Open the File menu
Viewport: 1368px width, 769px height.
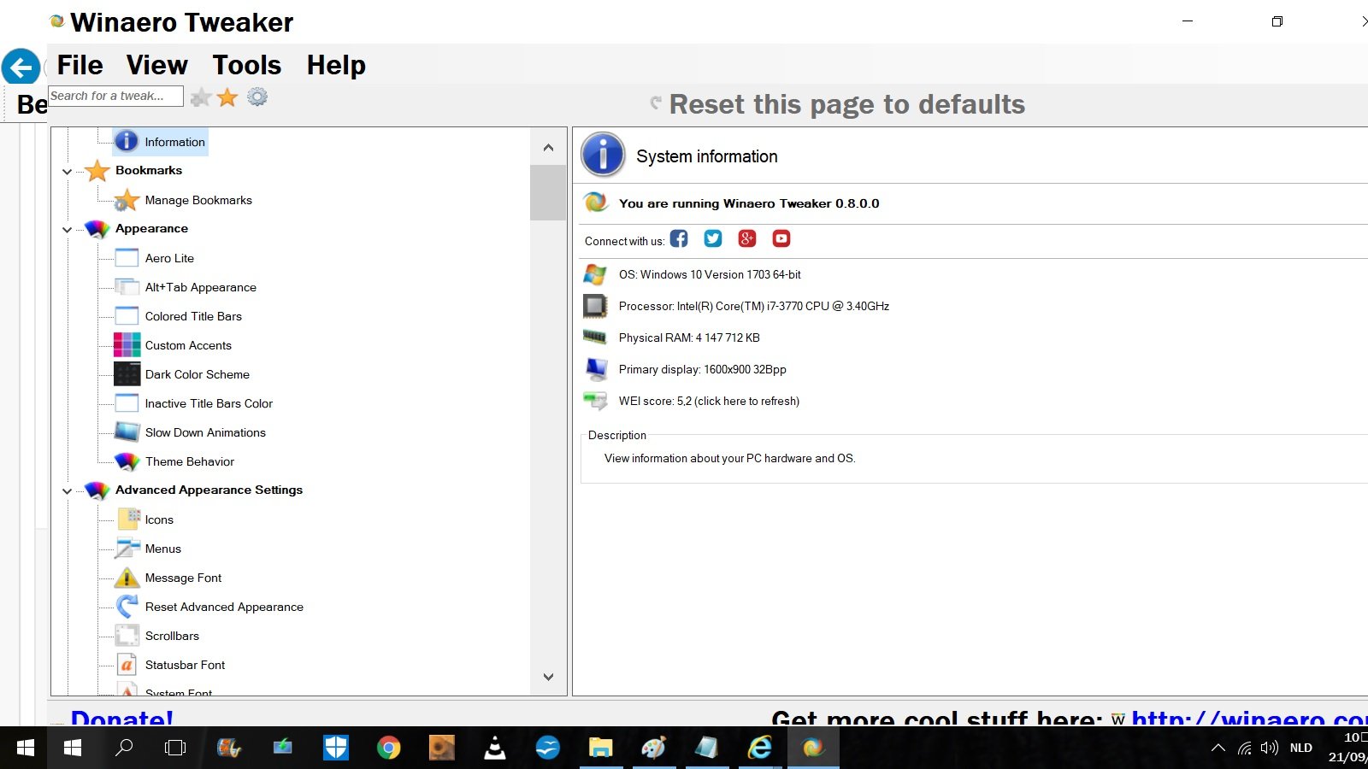(x=80, y=65)
